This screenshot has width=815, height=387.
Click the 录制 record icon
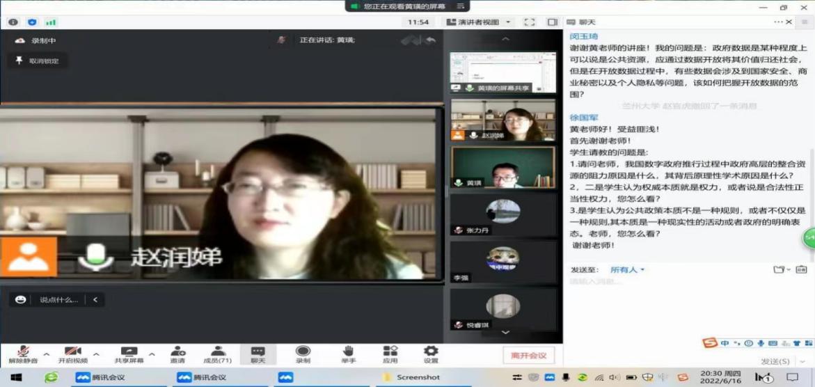coord(303,352)
